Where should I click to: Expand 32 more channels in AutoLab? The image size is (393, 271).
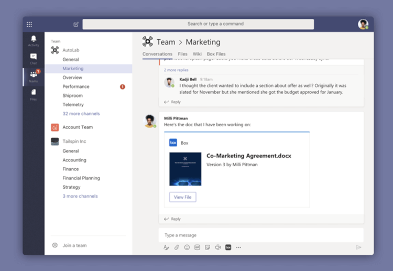[81, 114]
